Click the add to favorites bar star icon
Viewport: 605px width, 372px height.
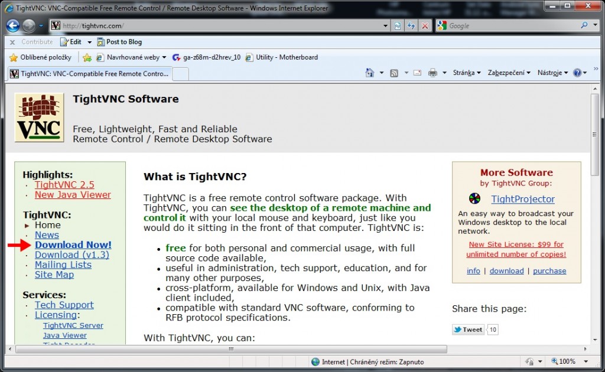click(87, 57)
